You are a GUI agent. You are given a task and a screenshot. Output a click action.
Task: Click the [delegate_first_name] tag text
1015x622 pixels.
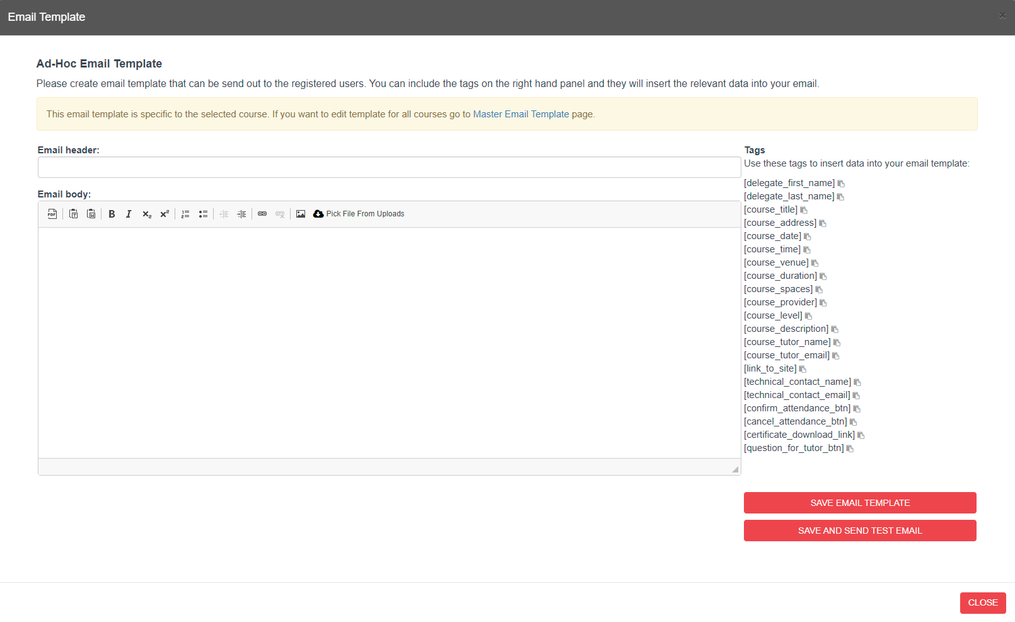coord(789,183)
